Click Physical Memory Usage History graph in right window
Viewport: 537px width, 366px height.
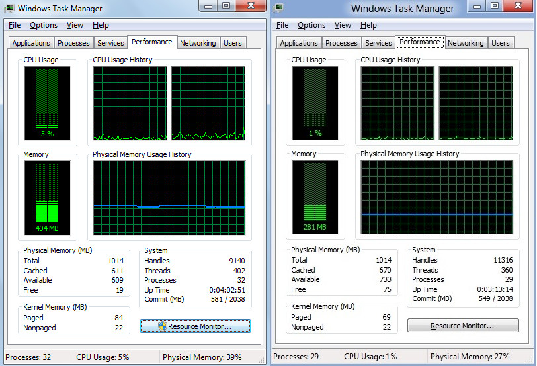pos(437,197)
